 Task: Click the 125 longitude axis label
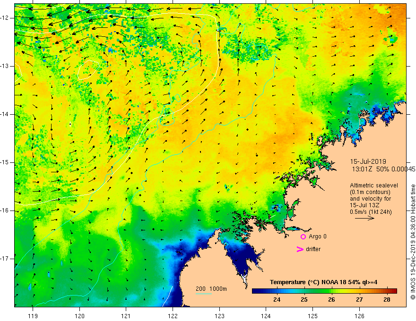pos(312,316)
